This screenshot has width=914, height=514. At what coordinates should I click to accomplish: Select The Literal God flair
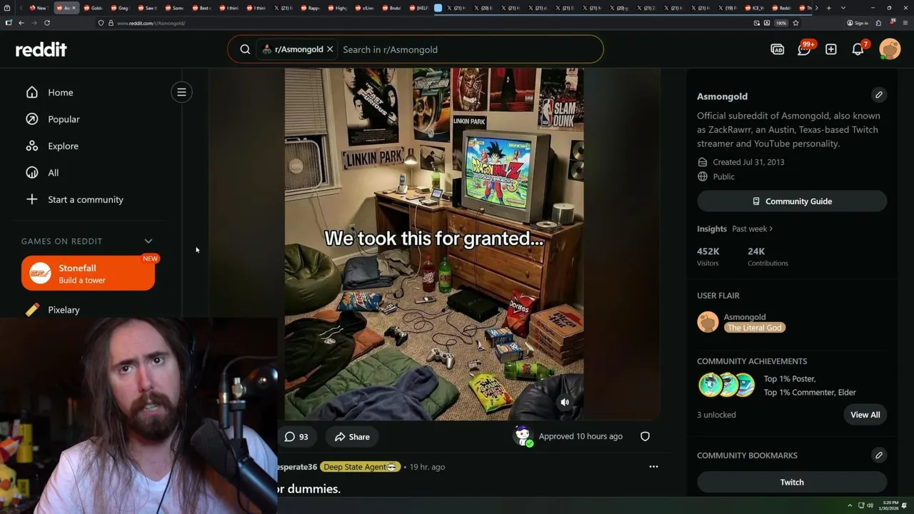pyautogui.click(x=755, y=328)
